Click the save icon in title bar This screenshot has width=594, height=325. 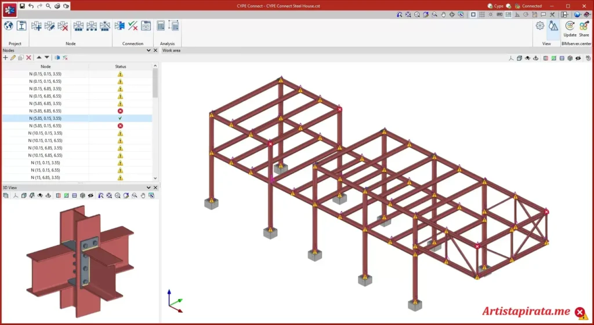[x=22, y=6]
